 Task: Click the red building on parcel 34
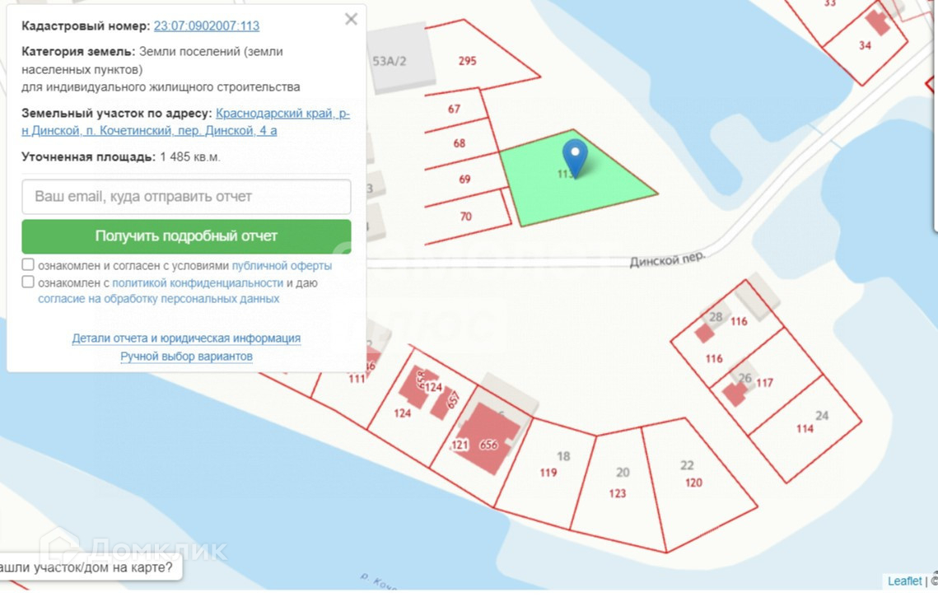(x=880, y=21)
